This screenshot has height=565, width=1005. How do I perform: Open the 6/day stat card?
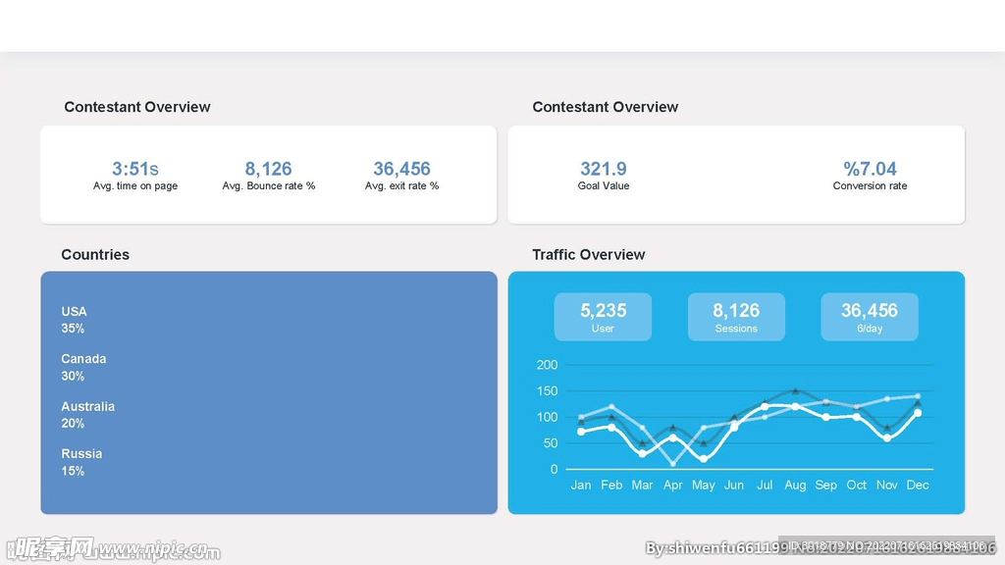point(869,317)
